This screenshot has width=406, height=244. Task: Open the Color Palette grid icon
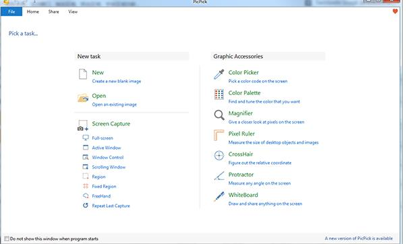click(219, 94)
